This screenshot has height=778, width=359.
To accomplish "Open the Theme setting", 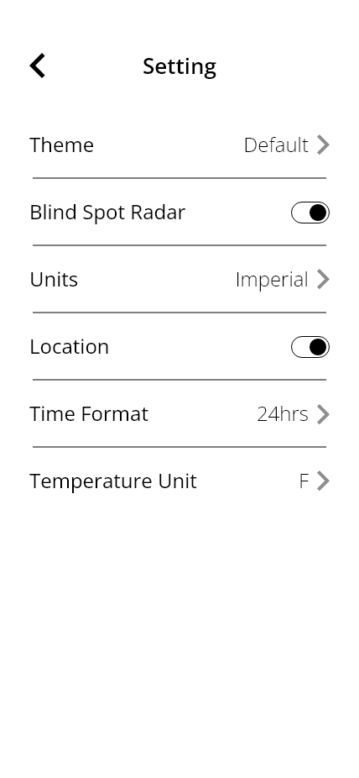I will [179, 145].
